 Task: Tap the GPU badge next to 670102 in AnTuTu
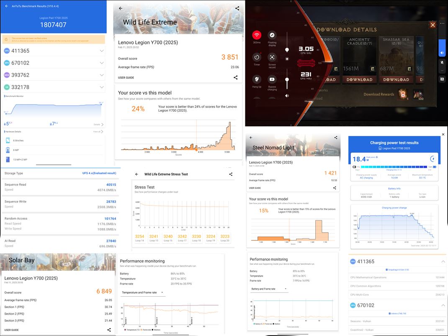click(7, 63)
